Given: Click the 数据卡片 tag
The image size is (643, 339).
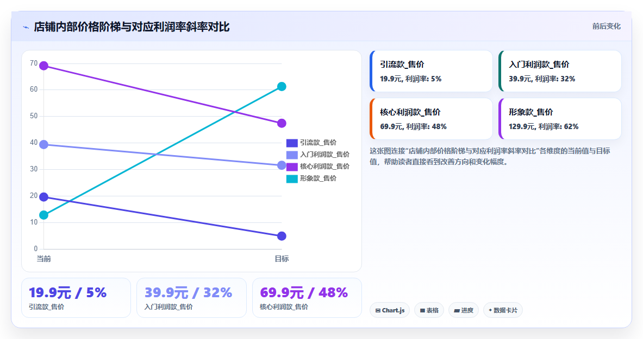Looking at the screenshot, I should (x=503, y=310).
